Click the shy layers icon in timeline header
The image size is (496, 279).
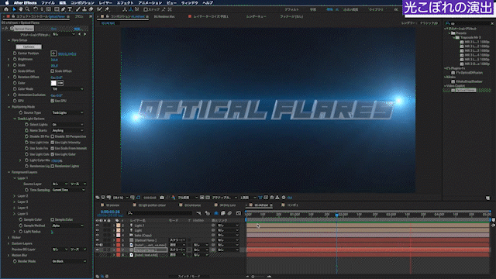[216, 213]
